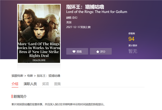Click the 评分 rating button
The height and width of the screenshot is (110, 162).
click(x=101, y=51)
